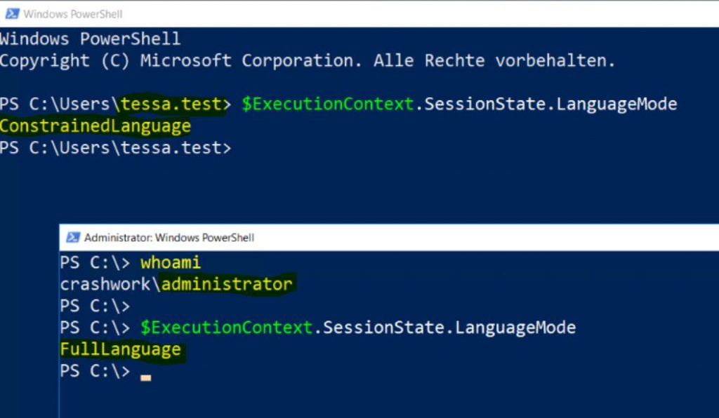The width and height of the screenshot is (719, 418).
Task: Click the 'crashwork' domain name in the output
Action: point(105,284)
